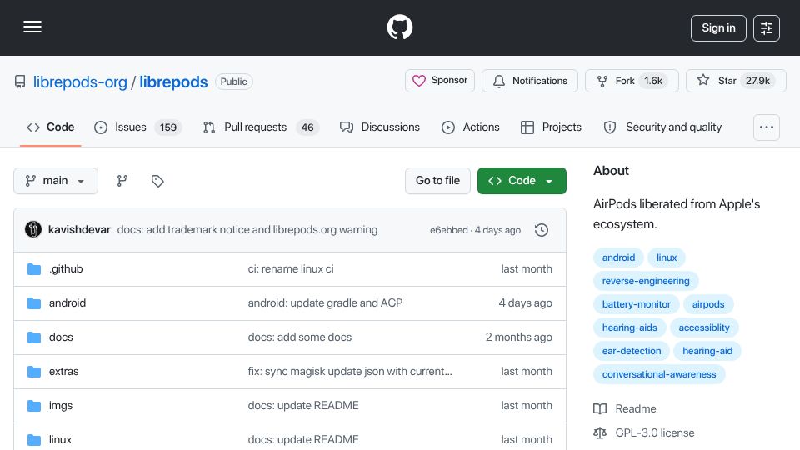800x450 pixels.
Task: Open the .github folder
Action: click(66, 269)
